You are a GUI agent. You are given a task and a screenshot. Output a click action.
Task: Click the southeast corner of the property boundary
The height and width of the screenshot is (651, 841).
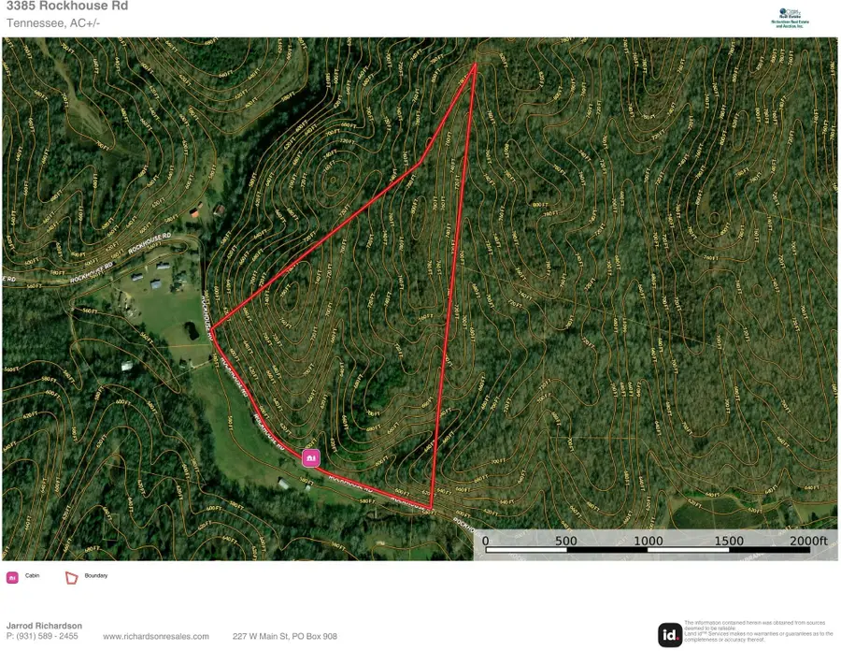[431, 509]
